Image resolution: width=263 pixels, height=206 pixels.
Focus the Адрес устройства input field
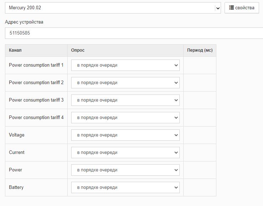point(134,33)
